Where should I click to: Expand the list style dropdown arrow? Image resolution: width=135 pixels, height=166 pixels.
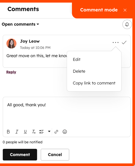(49, 132)
